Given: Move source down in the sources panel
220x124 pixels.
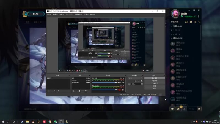Looking at the screenshot, I should [86, 91].
